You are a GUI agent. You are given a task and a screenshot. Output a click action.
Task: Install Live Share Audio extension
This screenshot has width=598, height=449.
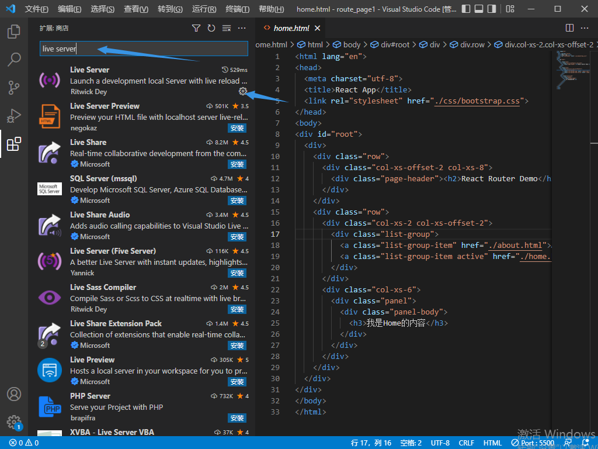[237, 237]
